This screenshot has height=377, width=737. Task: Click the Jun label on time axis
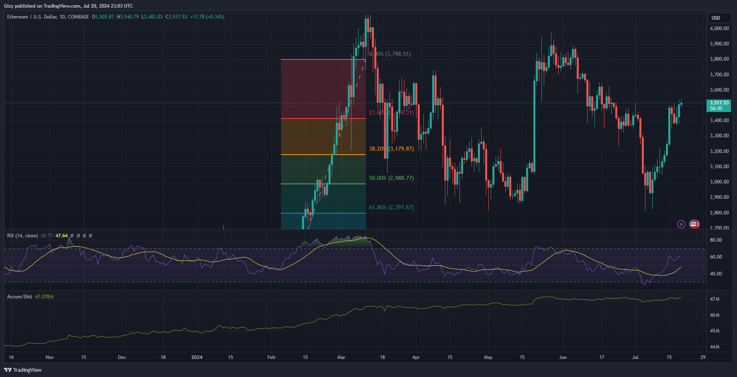pyautogui.click(x=563, y=357)
